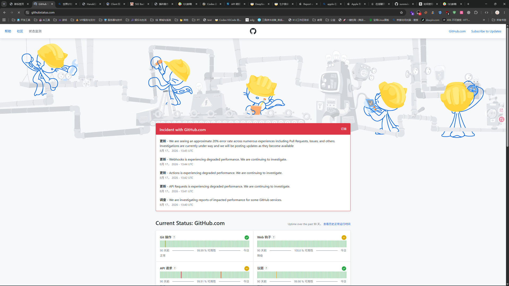
Task: Click the Git 操作 uptime bar chart
Action: pos(204,244)
